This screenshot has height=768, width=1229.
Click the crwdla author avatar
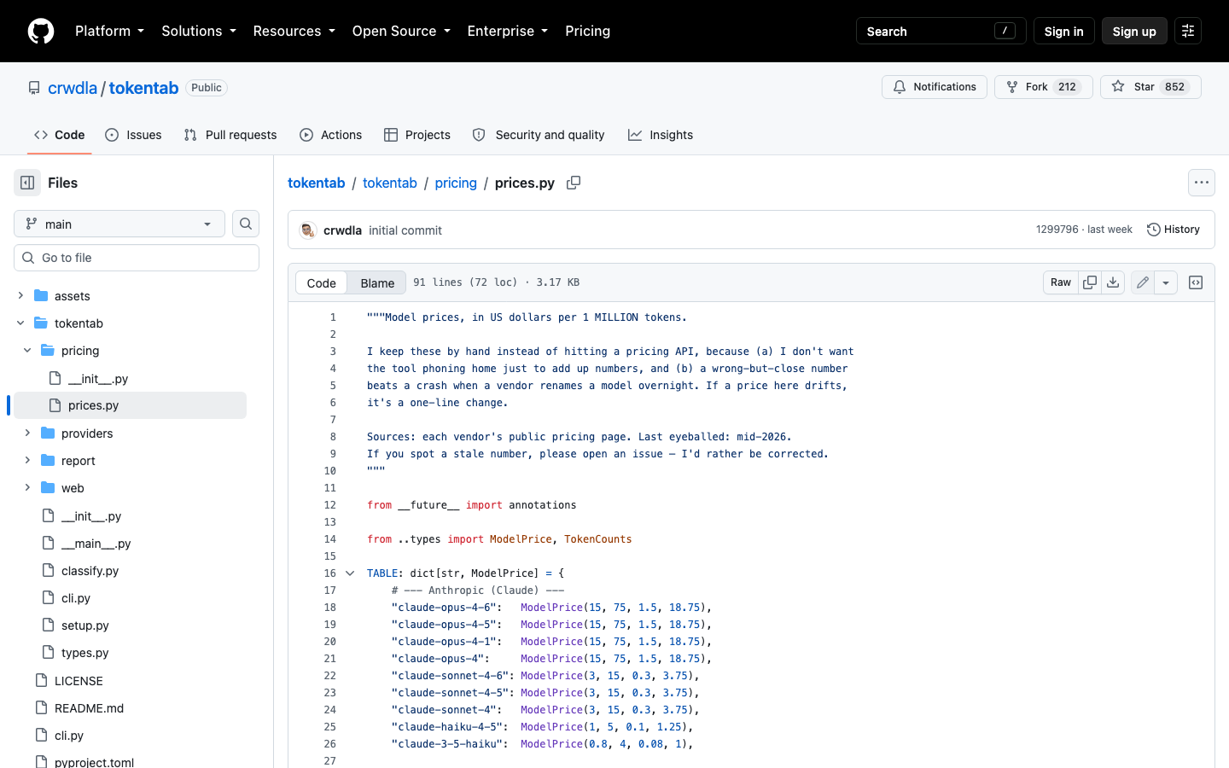[x=308, y=230]
